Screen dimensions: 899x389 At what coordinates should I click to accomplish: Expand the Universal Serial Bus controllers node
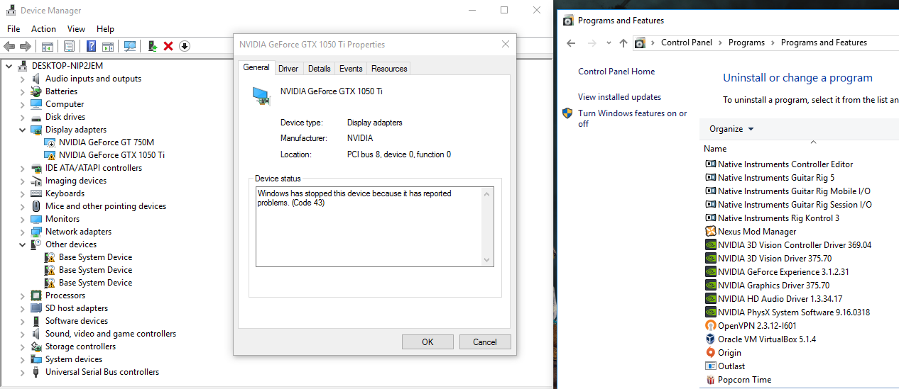click(x=22, y=372)
